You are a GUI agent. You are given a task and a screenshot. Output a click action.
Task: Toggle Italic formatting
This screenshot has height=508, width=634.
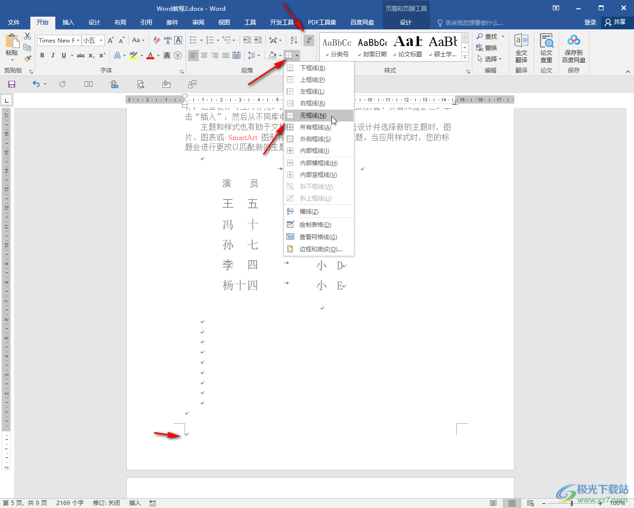[53, 55]
